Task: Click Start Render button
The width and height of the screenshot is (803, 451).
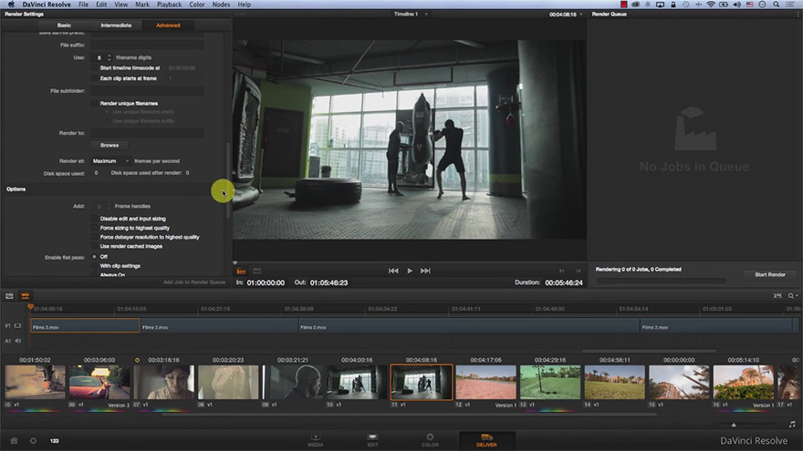Action: click(770, 274)
